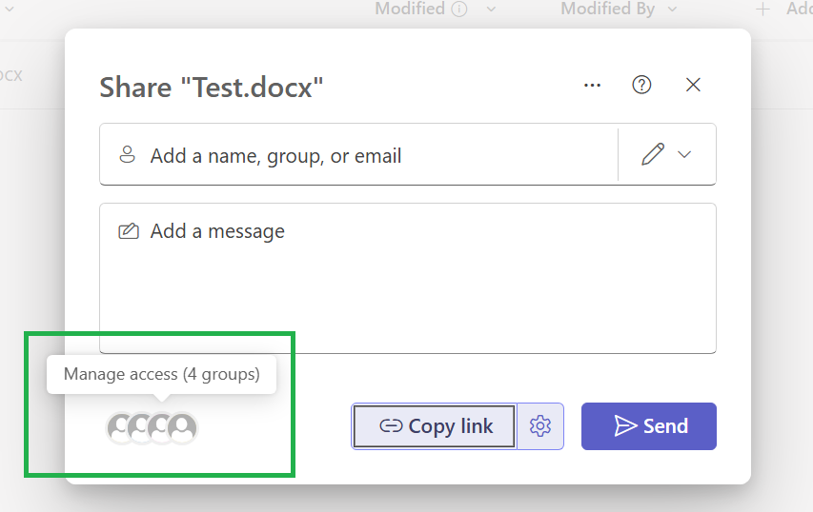The image size is (813, 512).
Task: Click the person icon in recipient field
Action: click(127, 154)
